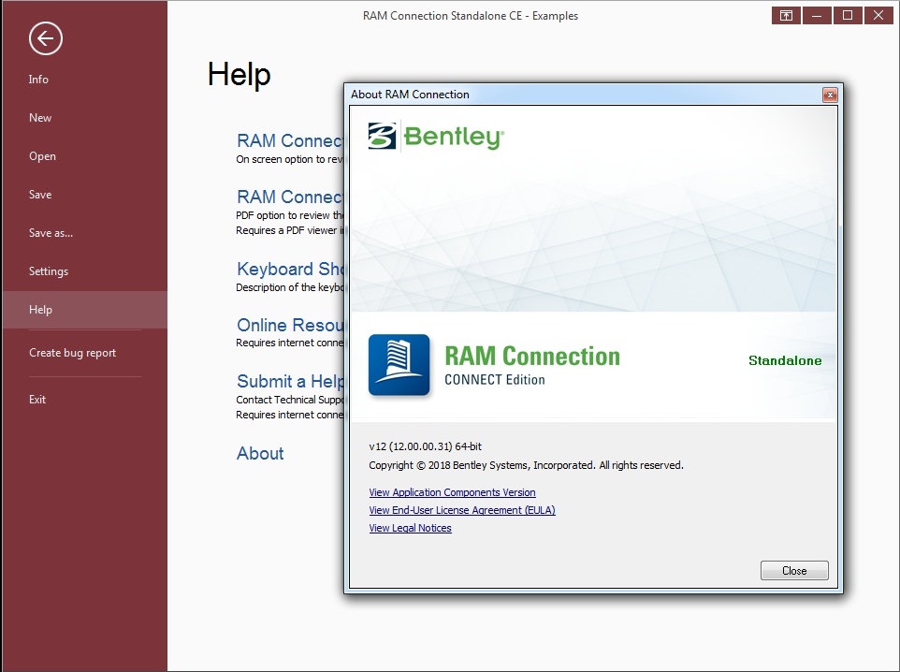Click the About link on Help page
900x672 pixels.
point(260,453)
